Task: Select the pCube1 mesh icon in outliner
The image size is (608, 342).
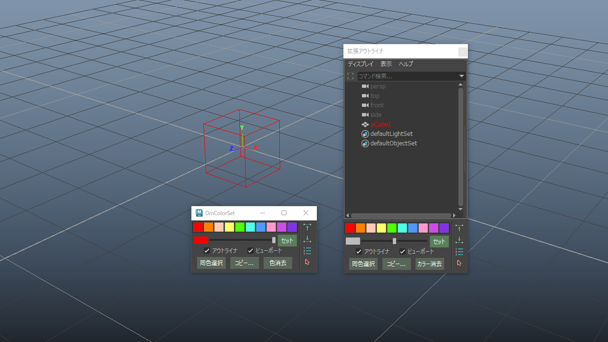Action: pyautogui.click(x=365, y=124)
